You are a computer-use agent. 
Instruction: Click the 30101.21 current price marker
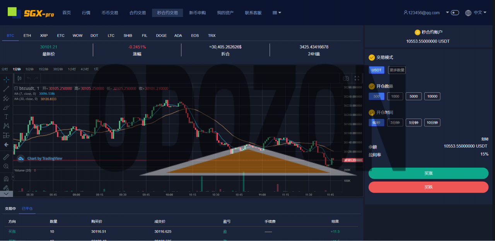(x=353, y=160)
